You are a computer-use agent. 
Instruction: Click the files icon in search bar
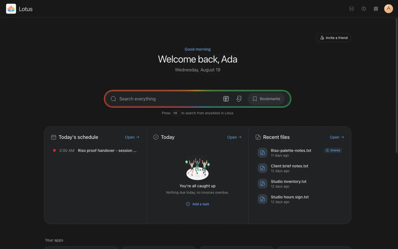[x=226, y=99]
